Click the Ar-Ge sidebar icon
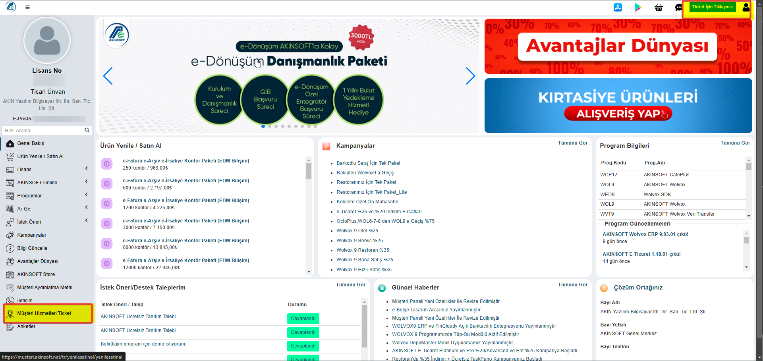 pyautogui.click(x=10, y=209)
